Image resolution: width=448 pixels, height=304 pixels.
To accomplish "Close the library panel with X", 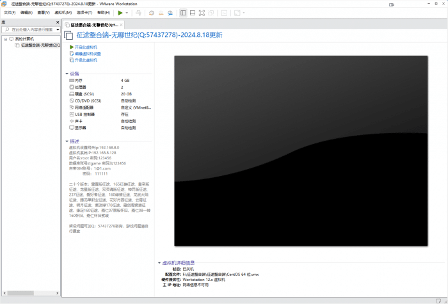I will pos(58,22).
